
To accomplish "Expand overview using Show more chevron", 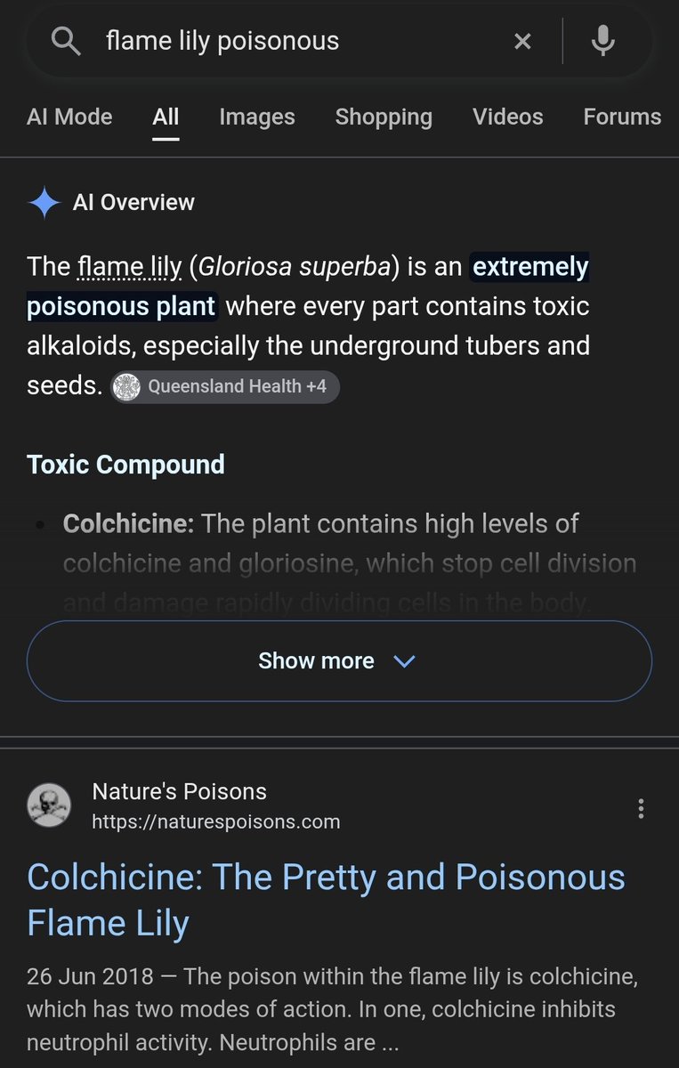I will click(404, 661).
